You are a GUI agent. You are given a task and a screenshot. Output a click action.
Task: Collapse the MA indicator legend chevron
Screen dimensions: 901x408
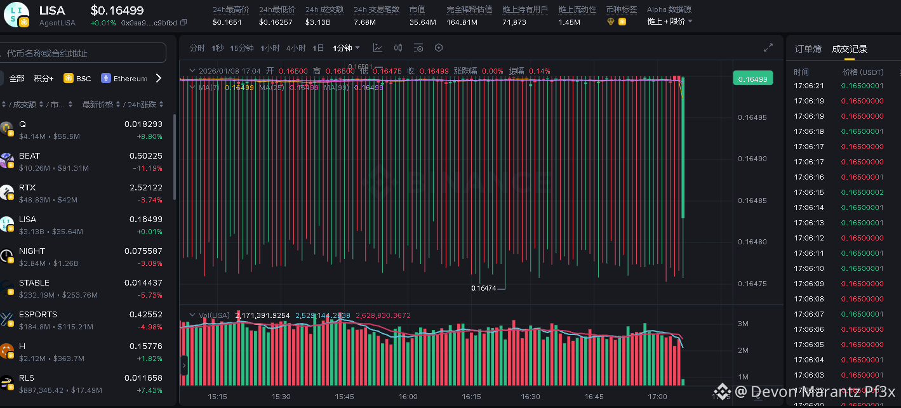click(x=192, y=88)
